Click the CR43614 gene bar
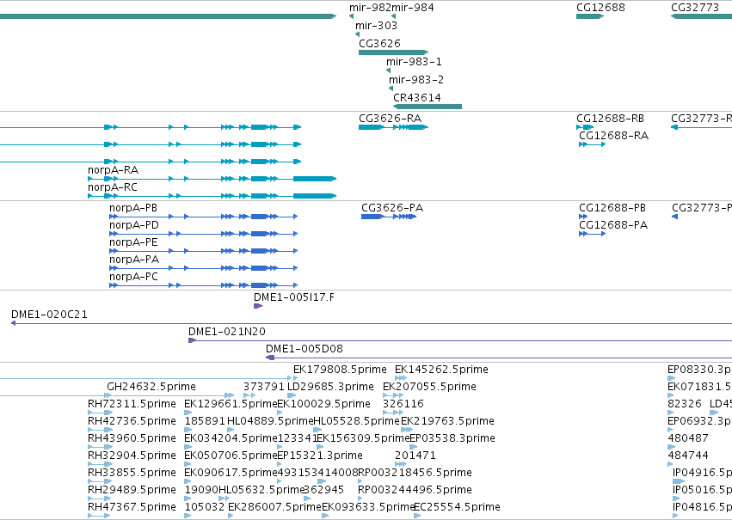 (428, 107)
